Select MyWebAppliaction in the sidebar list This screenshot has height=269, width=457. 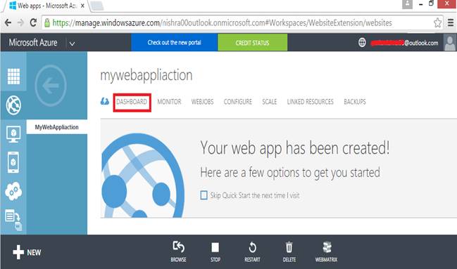pos(57,127)
